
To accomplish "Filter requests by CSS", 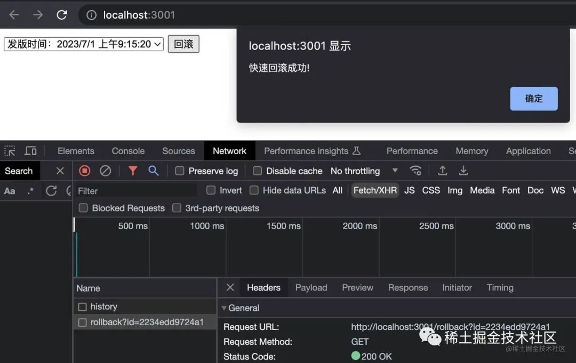I will (431, 190).
